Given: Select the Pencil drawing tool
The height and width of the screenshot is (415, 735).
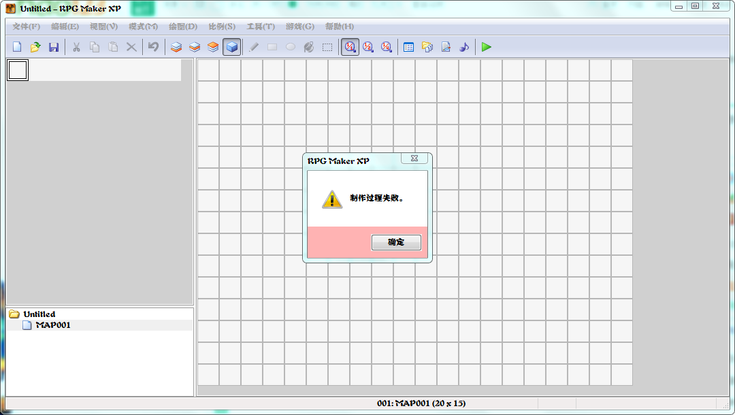Looking at the screenshot, I should pyautogui.click(x=254, y=47).
